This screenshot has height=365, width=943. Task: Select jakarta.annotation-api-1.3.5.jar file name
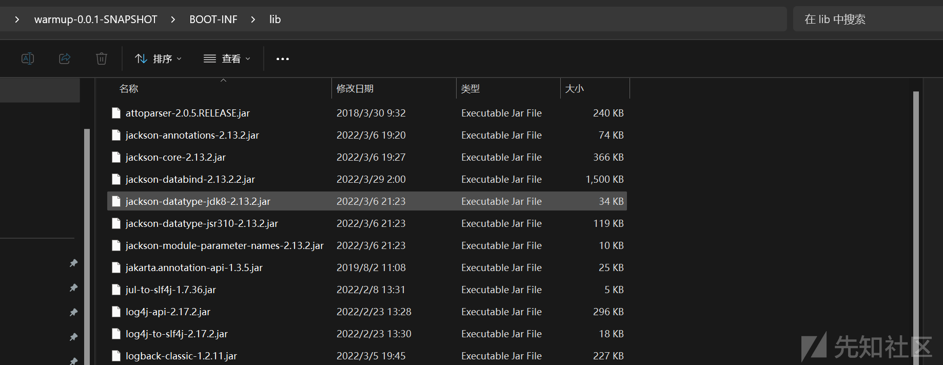click(x=194, y=267)
